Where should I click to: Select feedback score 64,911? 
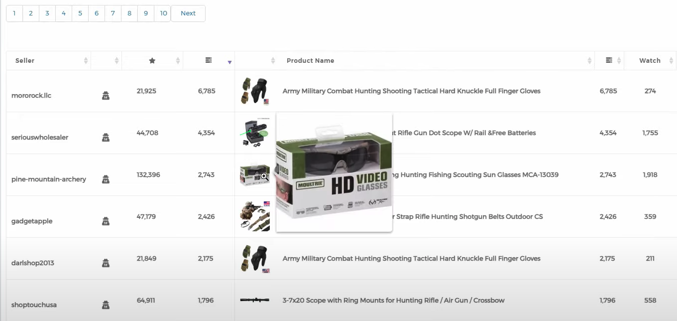pos(146,301)
